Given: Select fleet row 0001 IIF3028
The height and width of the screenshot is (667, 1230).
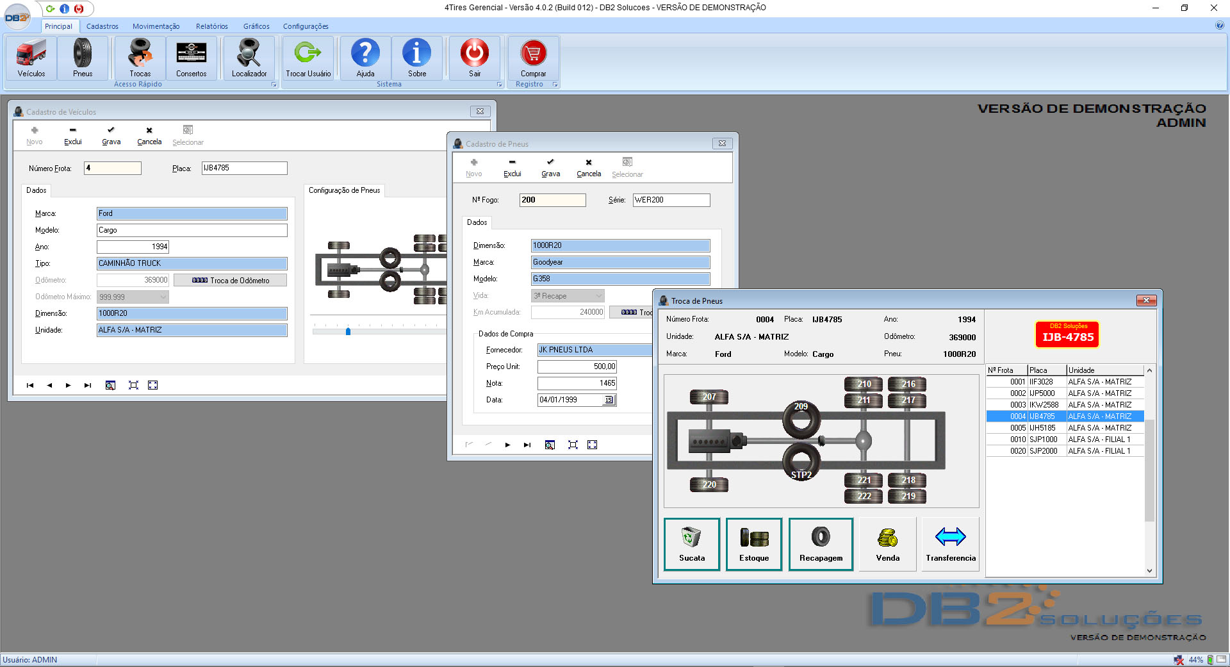Looking at the screenshot, I should [1065, 382].
